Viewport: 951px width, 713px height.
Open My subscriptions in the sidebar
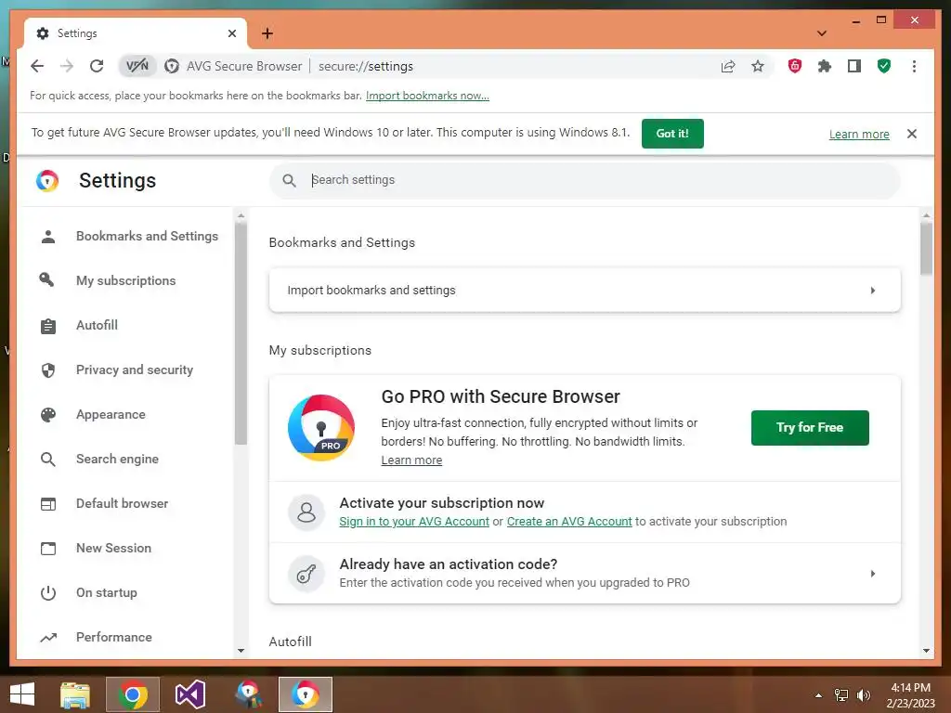pyautogui.click(x=127, y=280)
